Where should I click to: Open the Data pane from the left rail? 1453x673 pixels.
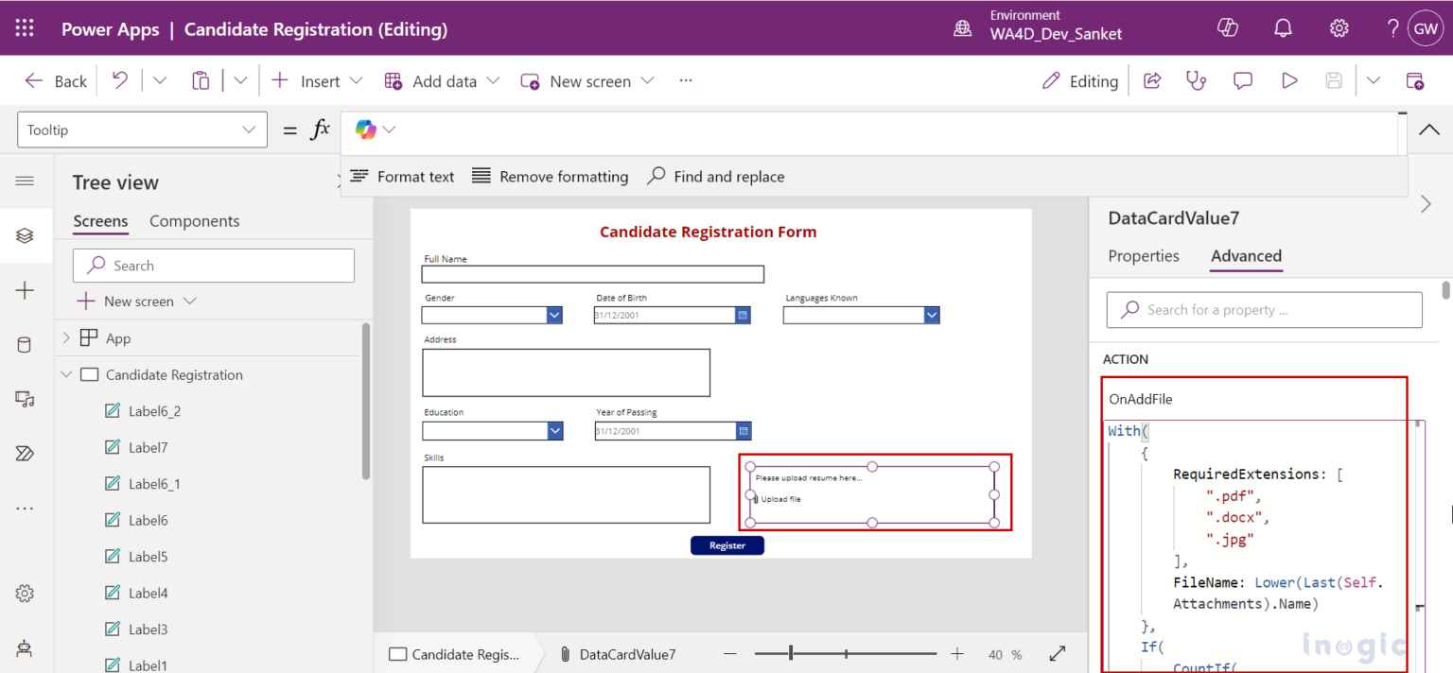pyautogui.click(x=26, y=344)
